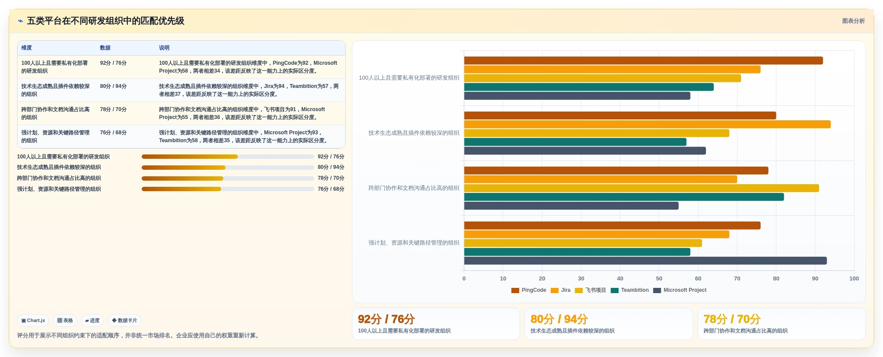The height and width of the screenshot is (357, 883).
Task: Open the 80分 / 94分 data card
Action: pos(609,324)
